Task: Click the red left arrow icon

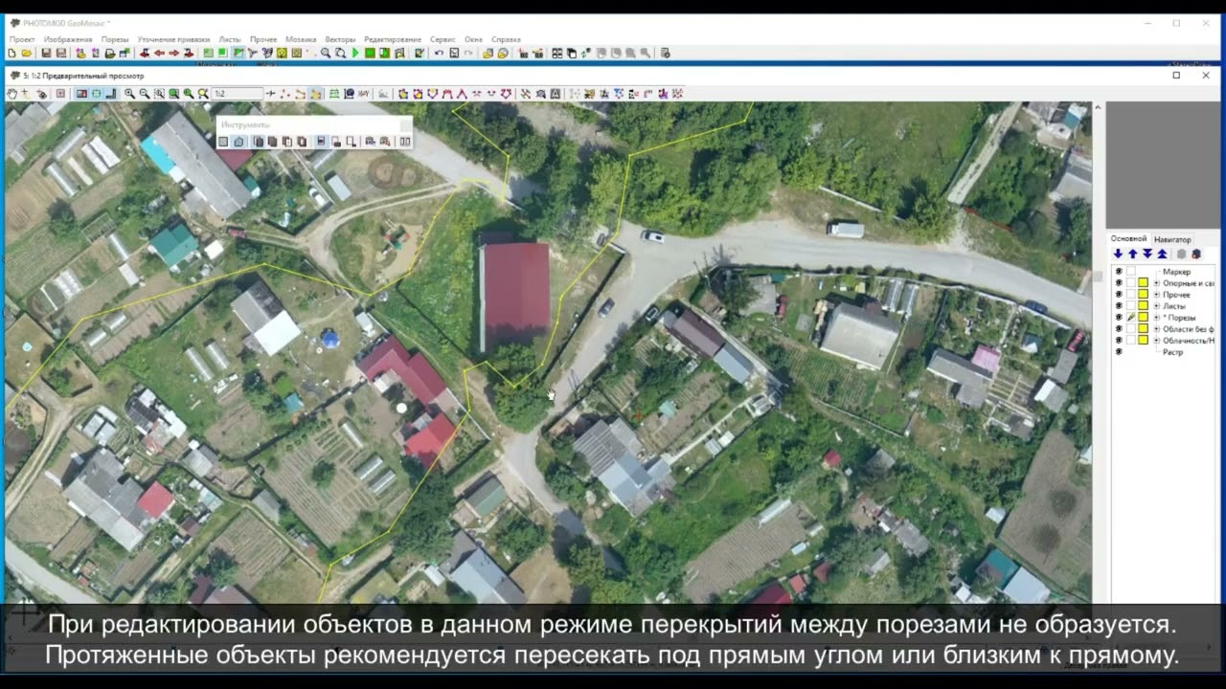Action: [159, 53]
